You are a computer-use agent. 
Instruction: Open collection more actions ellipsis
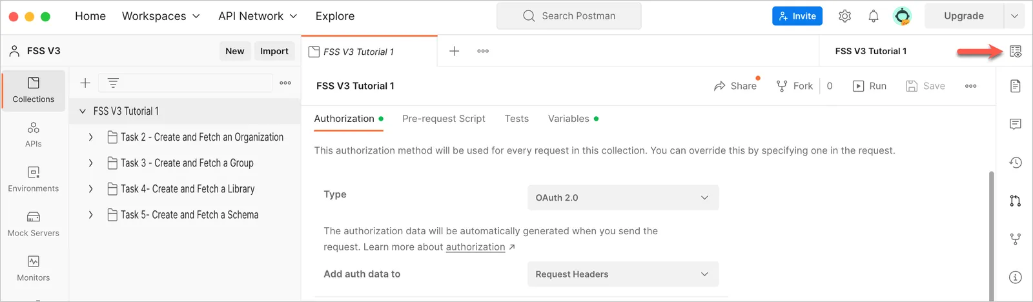pyautogui.click(x=971, y=86)
